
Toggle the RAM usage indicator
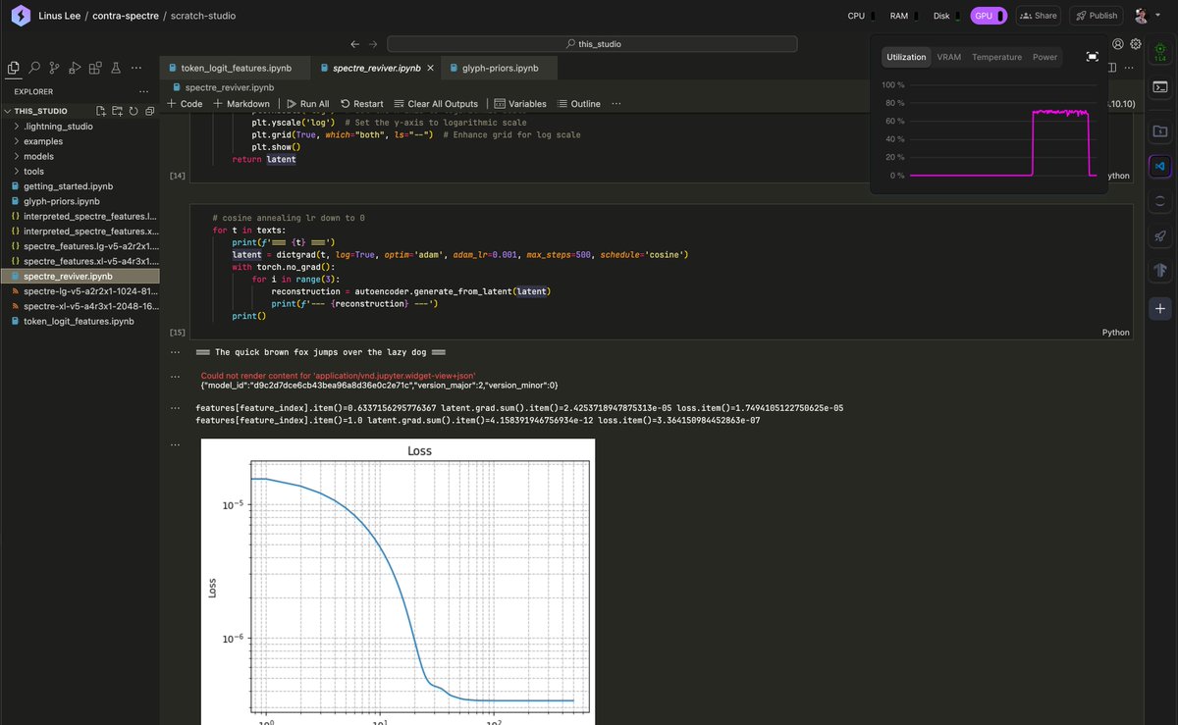903,16
